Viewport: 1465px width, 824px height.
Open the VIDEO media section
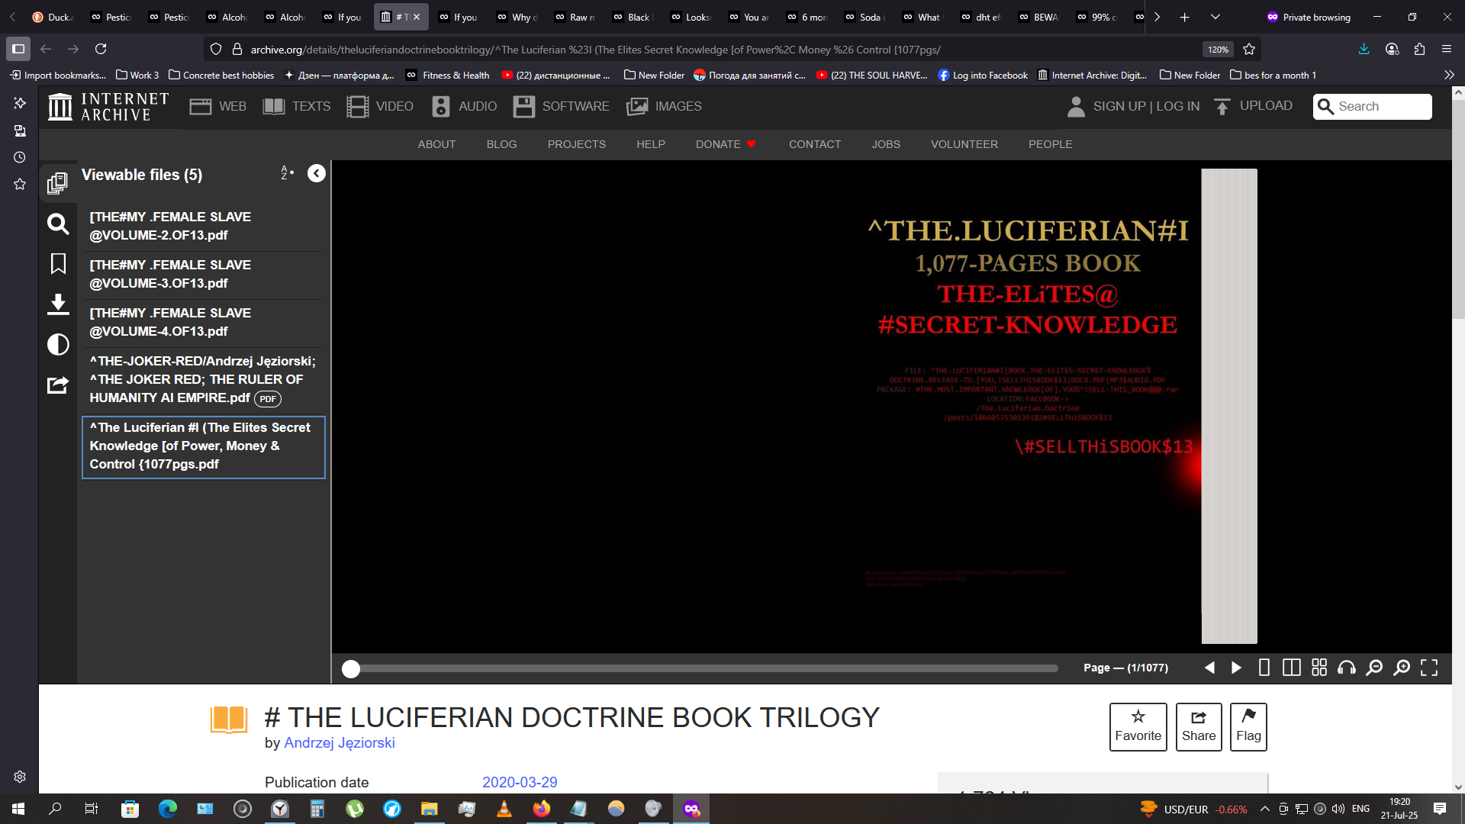pos(380,107)
